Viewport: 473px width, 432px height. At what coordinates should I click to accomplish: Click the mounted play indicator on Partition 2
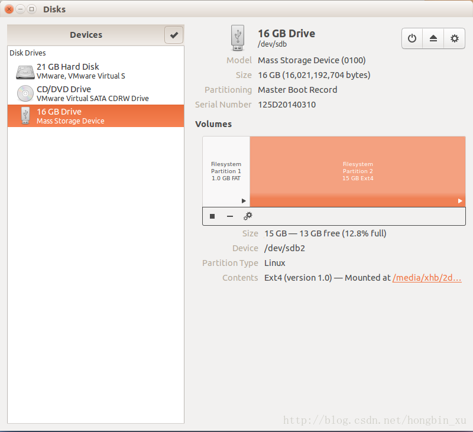click(460, 201)
